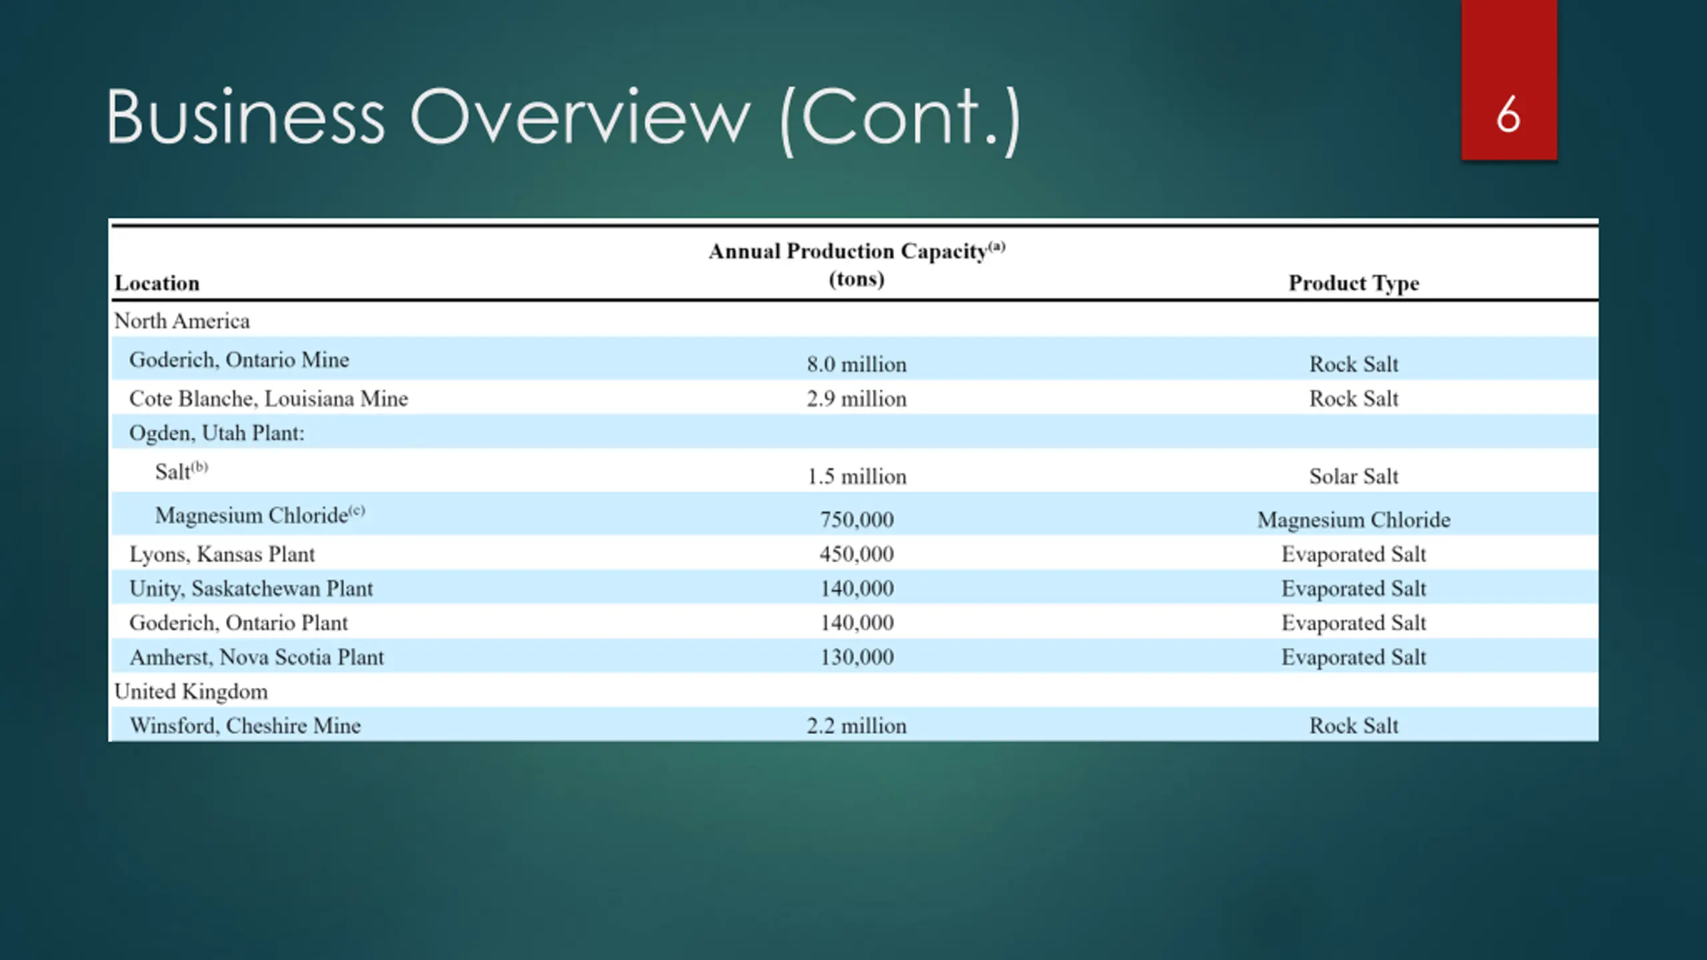Click 'Rock Salt' in Goderich Mine row
This screenshot has height=960, width=1707.
[1354, 364]
